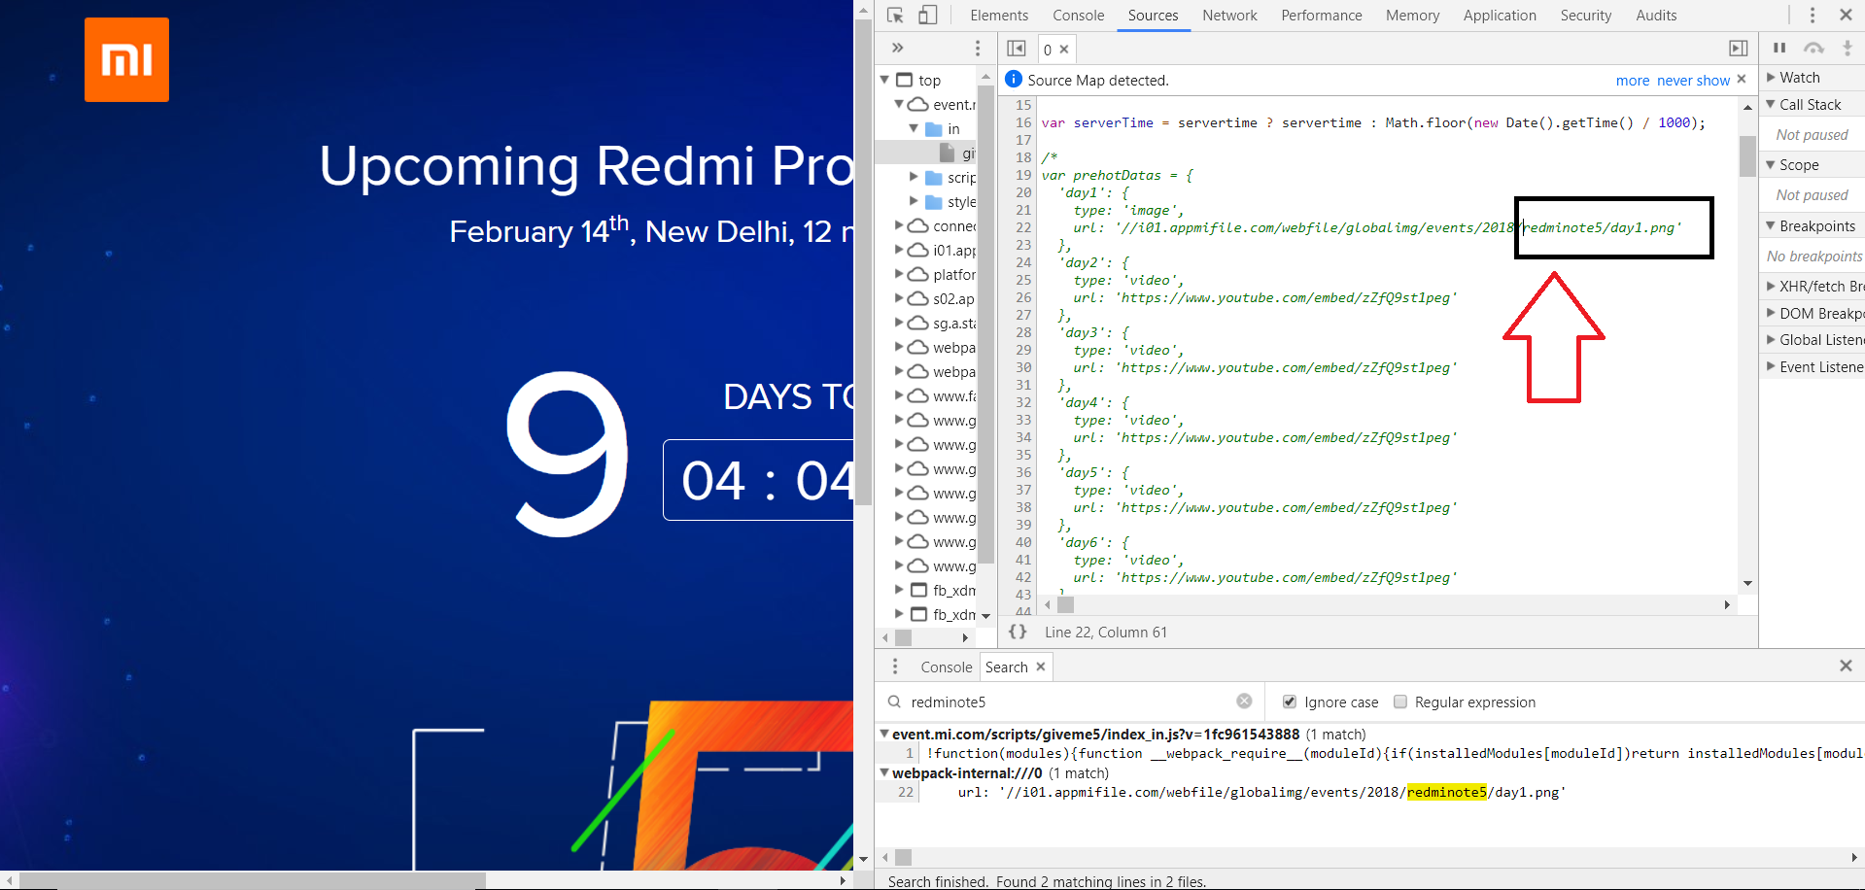Hide the debugger pane toggle icon

[1739, 49]
